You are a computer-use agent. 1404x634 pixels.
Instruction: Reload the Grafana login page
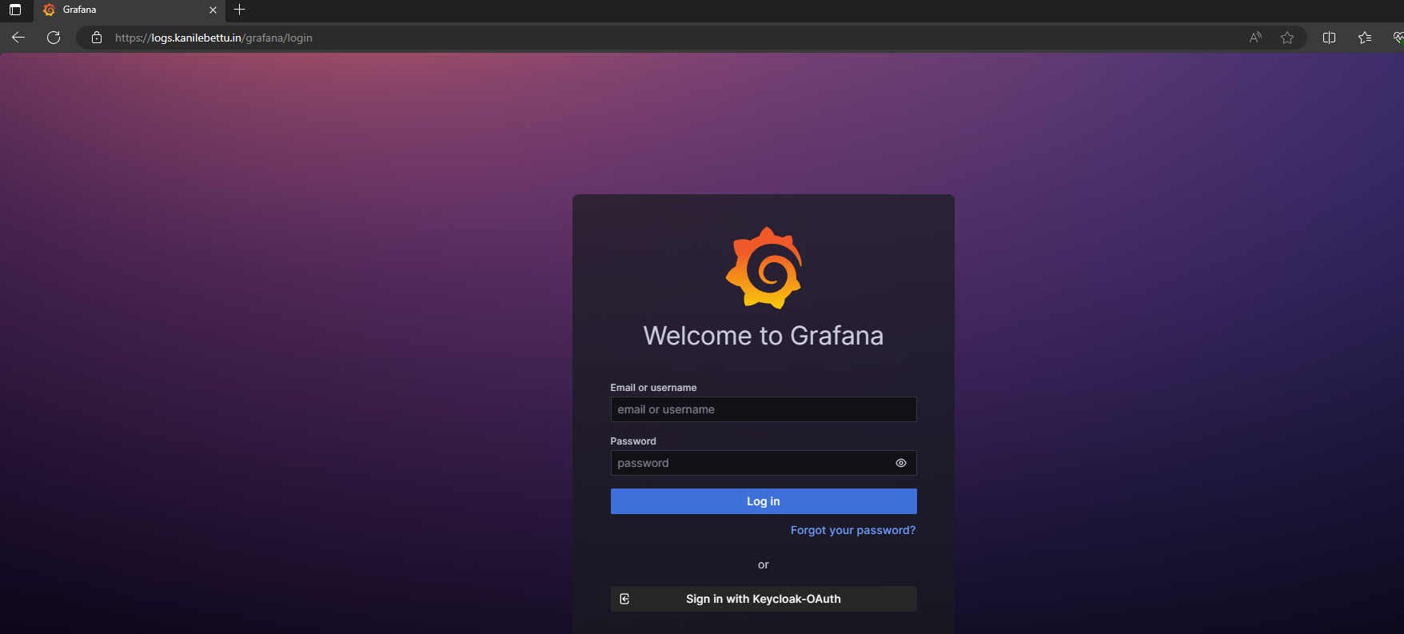coord(54,38)
